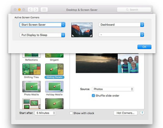Expand the unassigned bottom-right corner dropdown
Screen dimensions: 163x128
121,35
